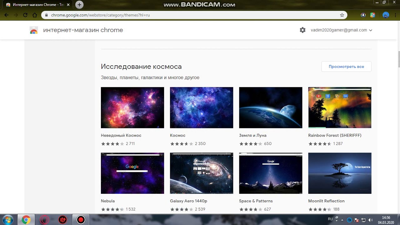Click the green S extension icon
This screenshot has width=400, height=225.
[372, 15]
